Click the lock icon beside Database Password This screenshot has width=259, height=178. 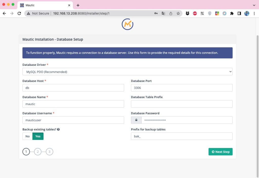click(136, 120)
